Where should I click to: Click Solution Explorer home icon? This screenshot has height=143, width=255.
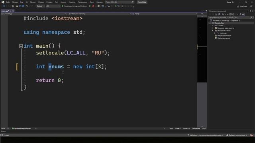[x=216, y=14]
